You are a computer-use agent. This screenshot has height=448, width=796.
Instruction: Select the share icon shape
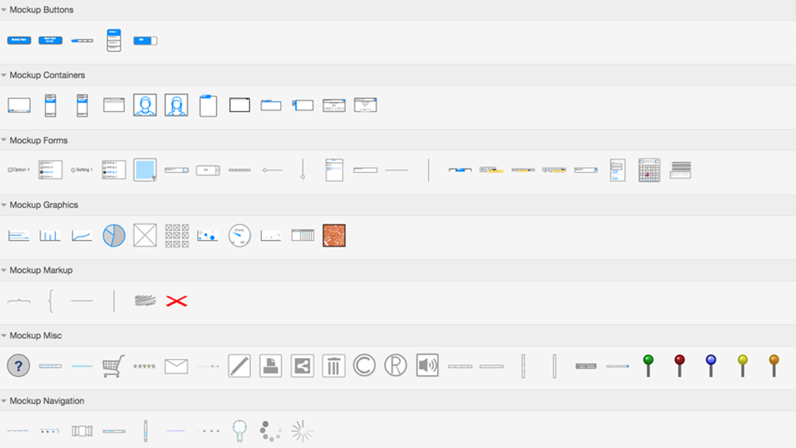[302, 365]
